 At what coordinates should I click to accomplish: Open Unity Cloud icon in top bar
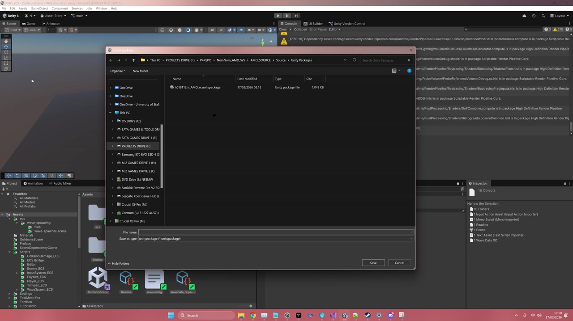coord(524,16)
